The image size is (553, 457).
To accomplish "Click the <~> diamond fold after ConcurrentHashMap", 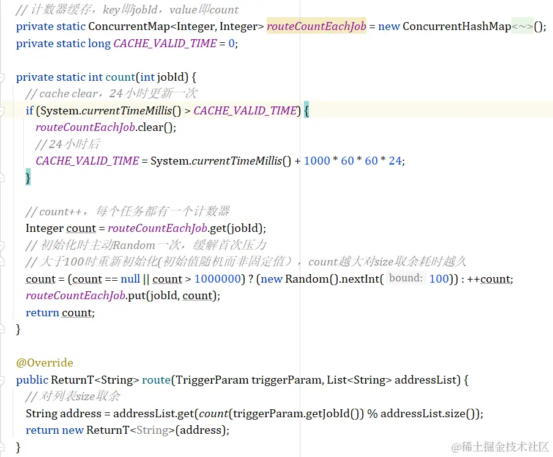I will click(522, 26).
